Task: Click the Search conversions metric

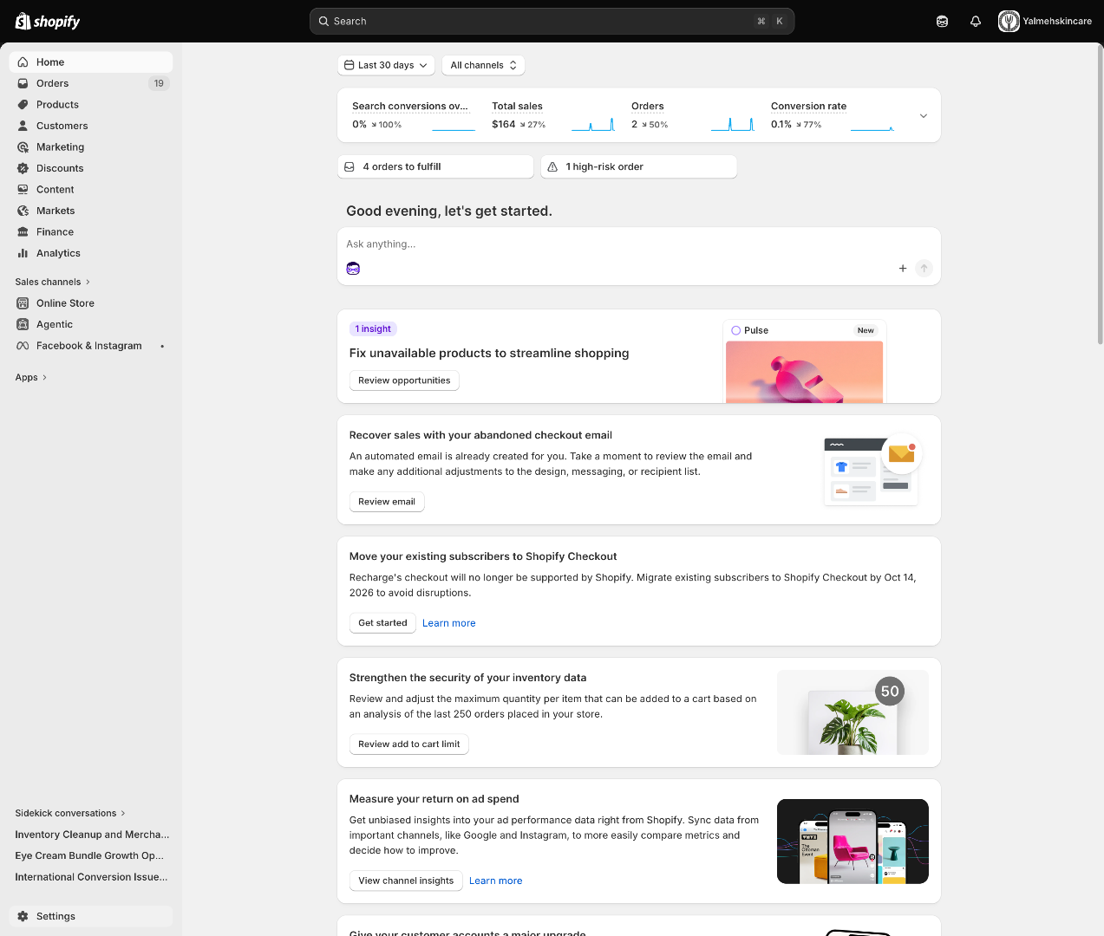Action: click(414, 115)
